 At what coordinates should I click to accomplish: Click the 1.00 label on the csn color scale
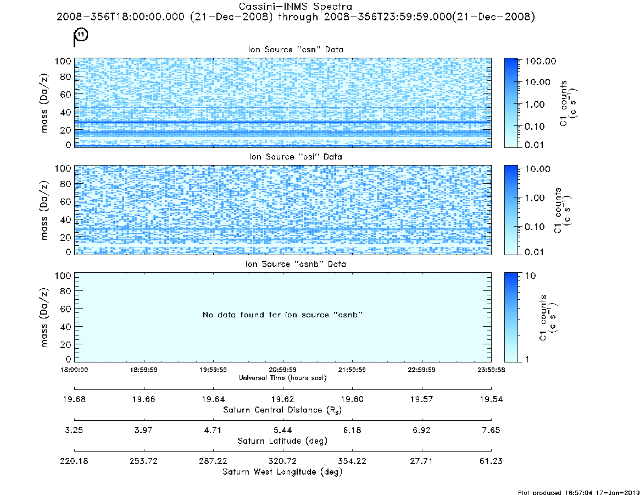(x=535, y=105)
